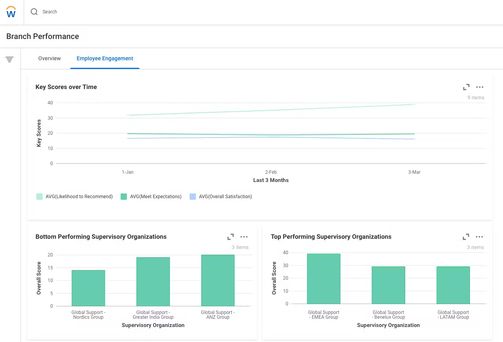
Task: Click the Global Support Benelux Group bar
Action: (x=388, y=285)
